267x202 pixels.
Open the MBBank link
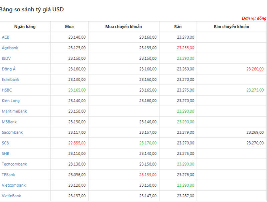pos(9,122)
